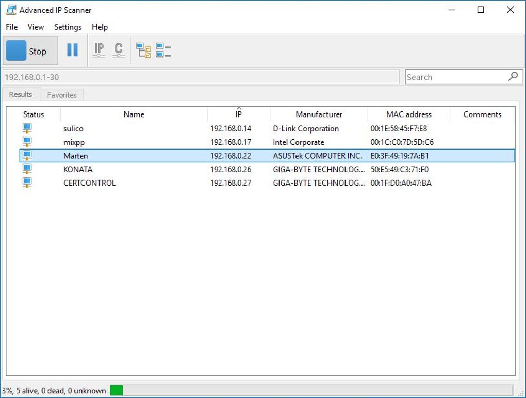Click the computer status icon for KONATA
This screenshot has width=526, height=398.
point(27,169)
